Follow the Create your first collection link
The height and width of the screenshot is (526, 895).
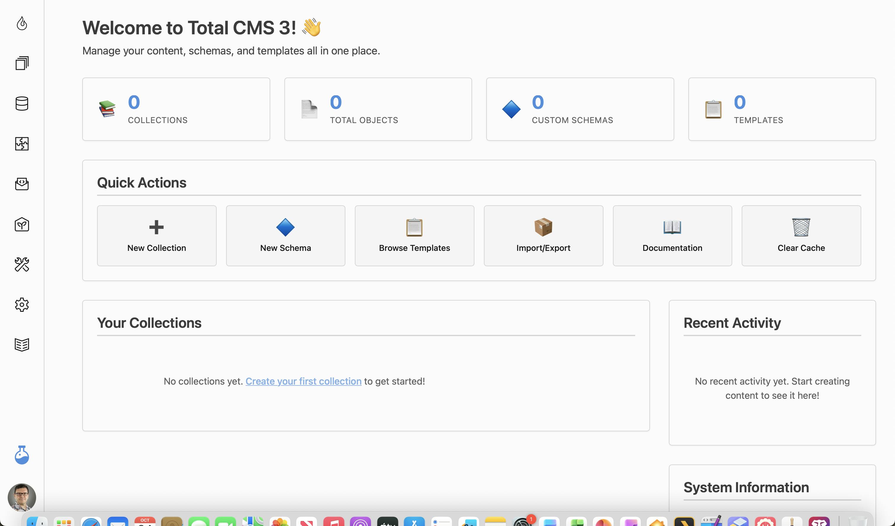pos(303,381)
